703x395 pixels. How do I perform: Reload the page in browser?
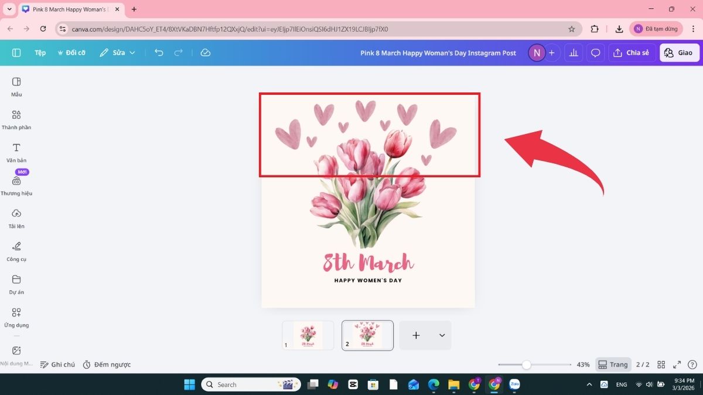43,29
